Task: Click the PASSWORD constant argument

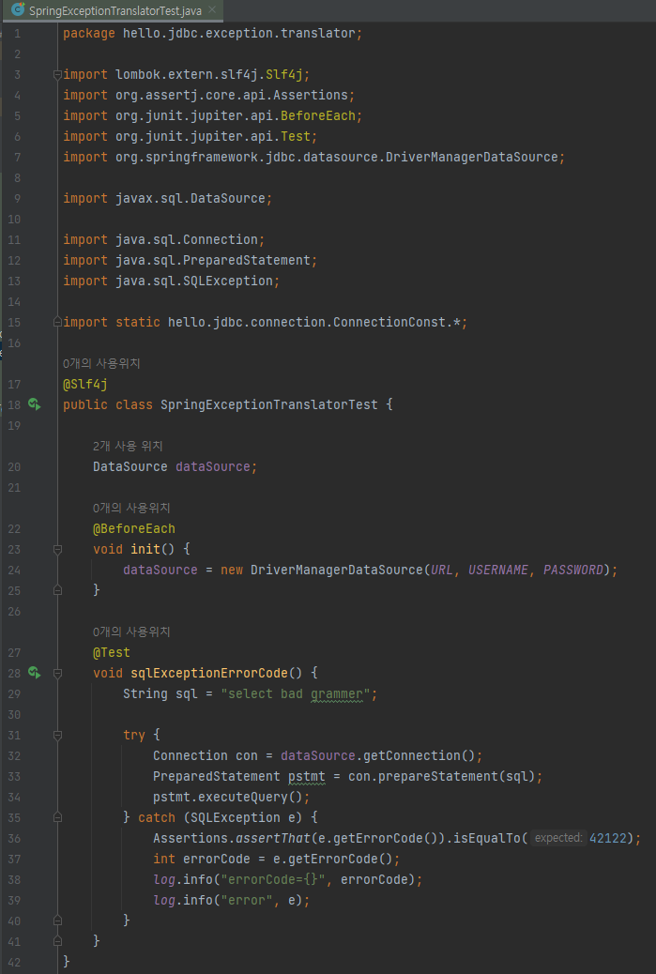Action: click(x=572, y=570)
